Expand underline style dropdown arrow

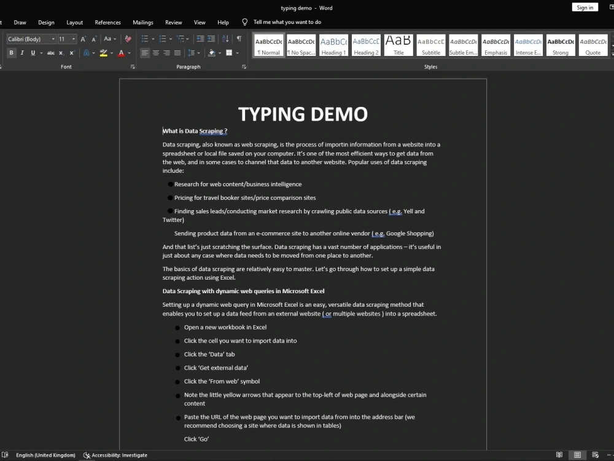41,53
